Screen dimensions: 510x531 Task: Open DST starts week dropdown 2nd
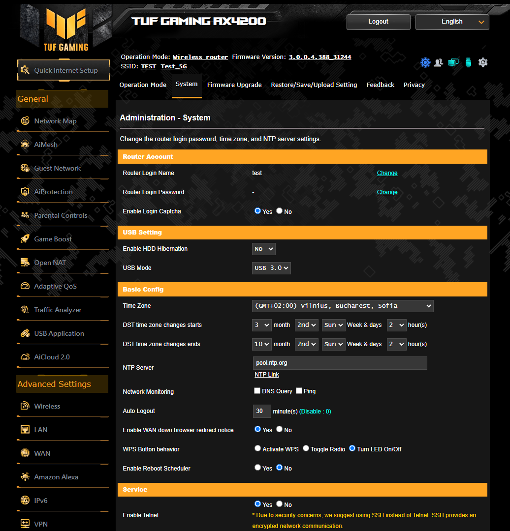click(x=307, y=325)
